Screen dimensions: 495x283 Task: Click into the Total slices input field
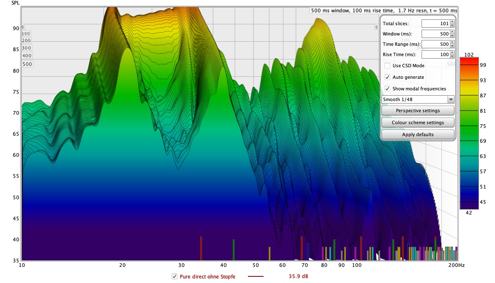(435, 24)
